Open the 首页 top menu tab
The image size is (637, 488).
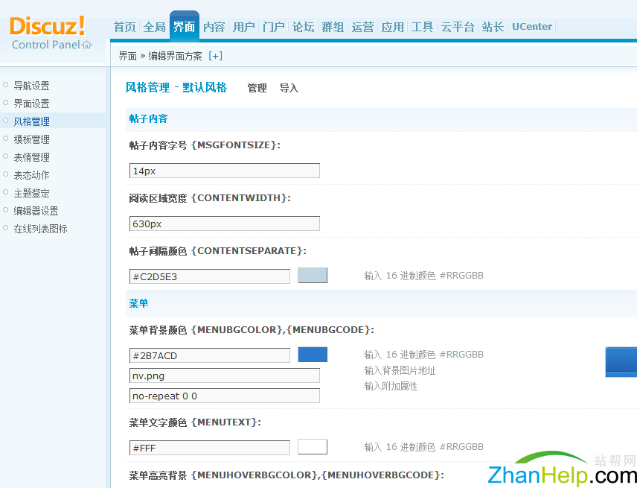(124, 27)
